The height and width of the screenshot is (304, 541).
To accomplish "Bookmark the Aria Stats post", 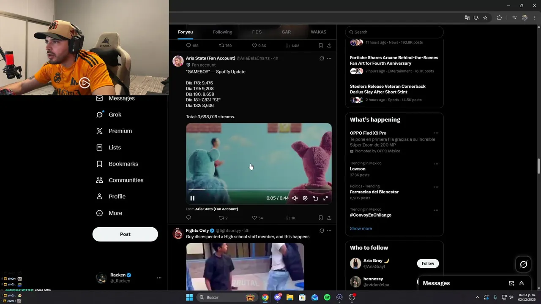I will tap(320, 218).
